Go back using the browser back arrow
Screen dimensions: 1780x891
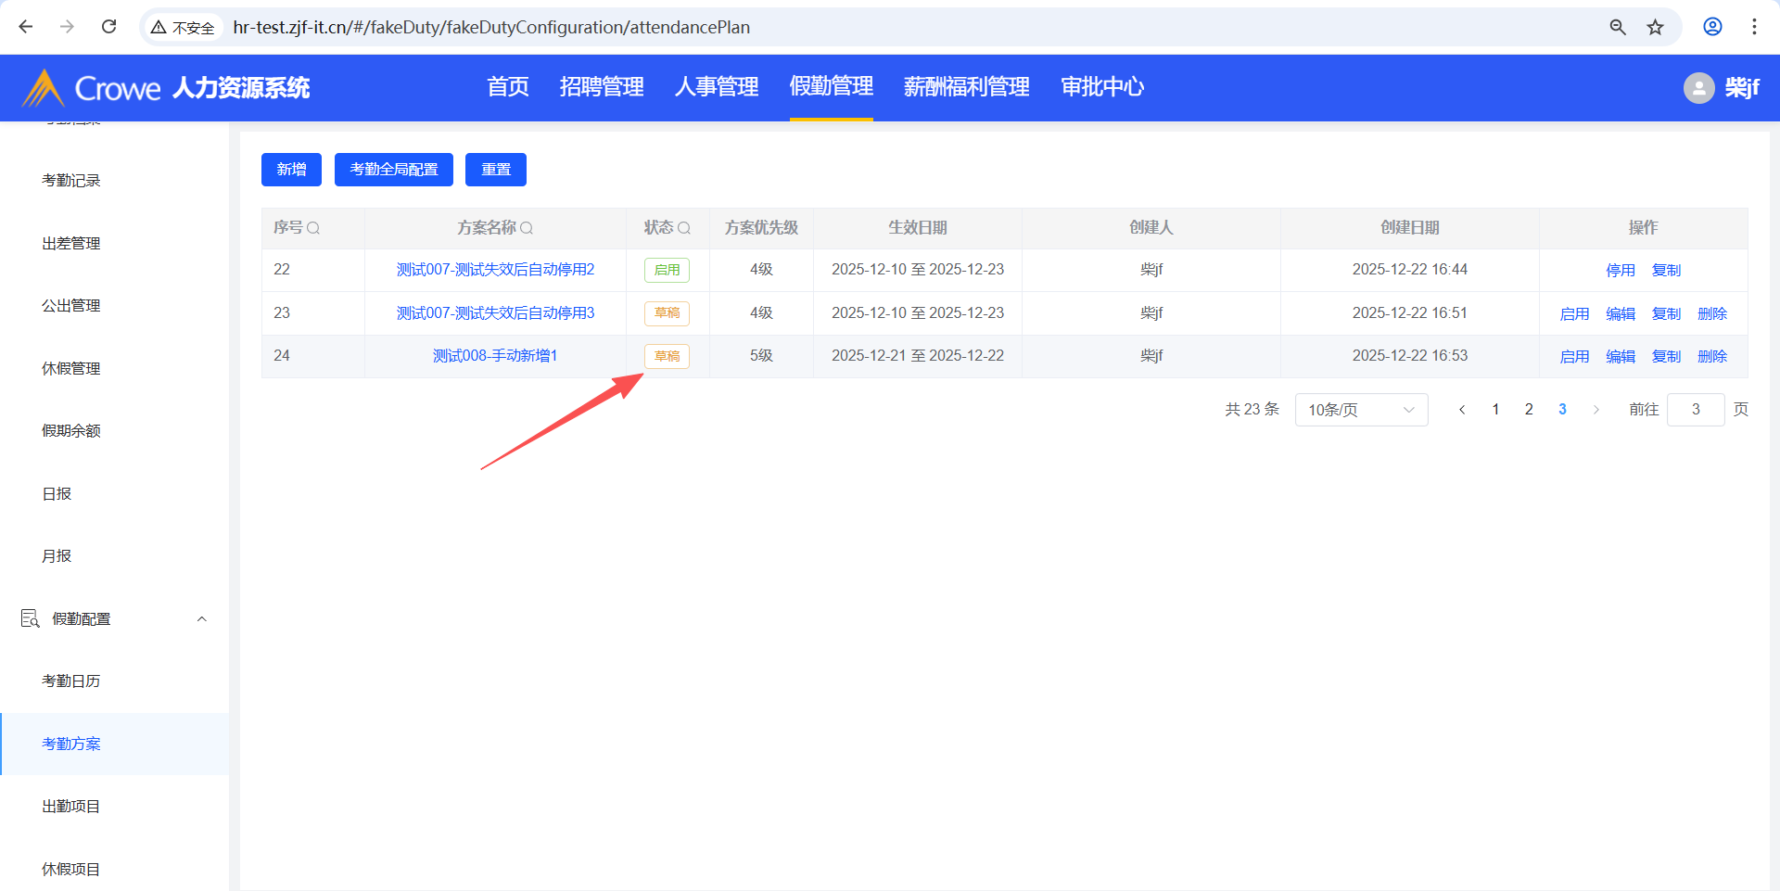26,27
